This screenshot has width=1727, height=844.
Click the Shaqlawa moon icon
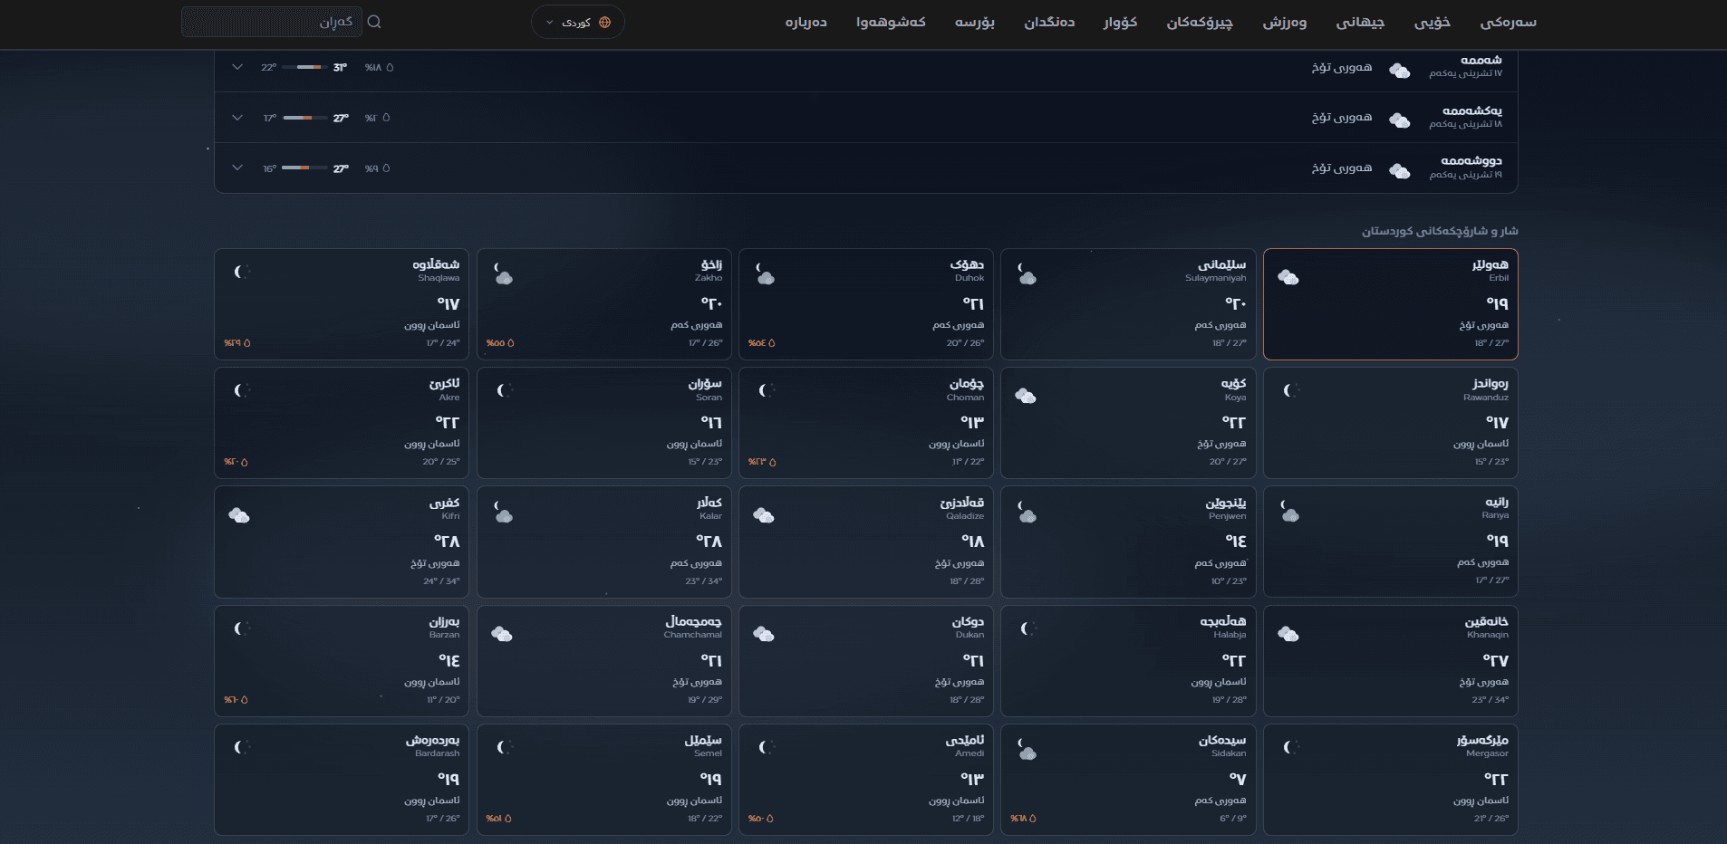241,272
